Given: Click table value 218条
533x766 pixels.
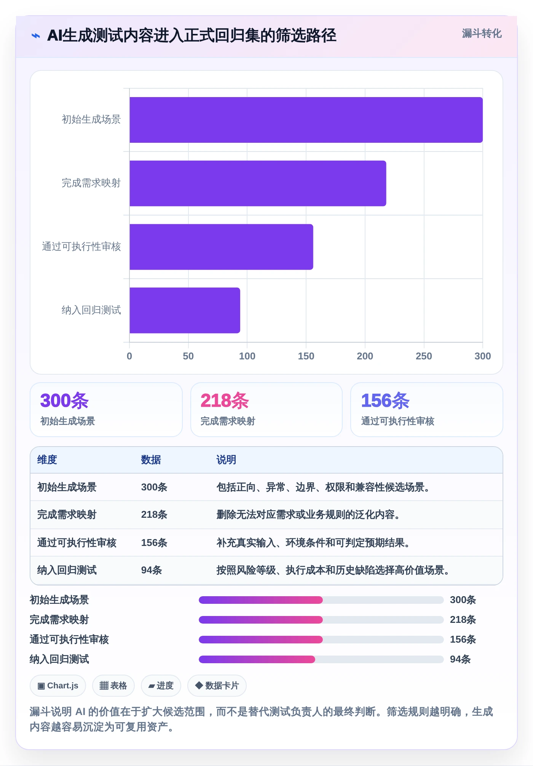Looking at the screenshot, I should [x=154, y=515].
